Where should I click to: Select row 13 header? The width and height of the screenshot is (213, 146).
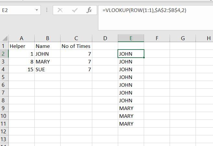click(x=4, y=139)
